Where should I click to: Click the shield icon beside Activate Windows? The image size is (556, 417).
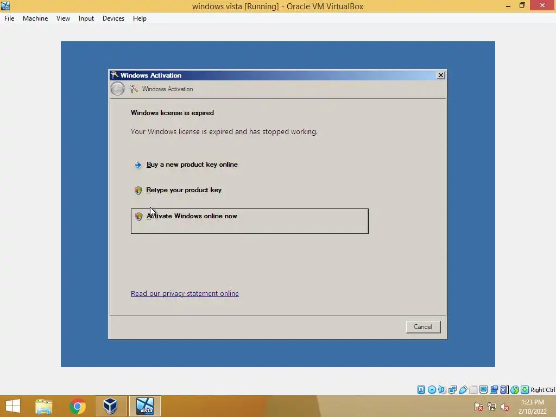coord(138,216)
